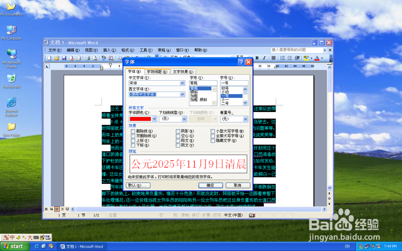Click the Open file toolbar icon
Screen dimensions: 402x251
pos(57,58)
